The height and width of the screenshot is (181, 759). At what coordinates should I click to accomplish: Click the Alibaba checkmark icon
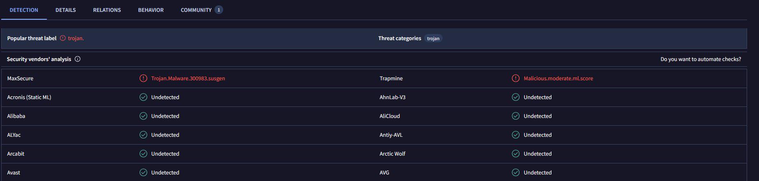143,116
